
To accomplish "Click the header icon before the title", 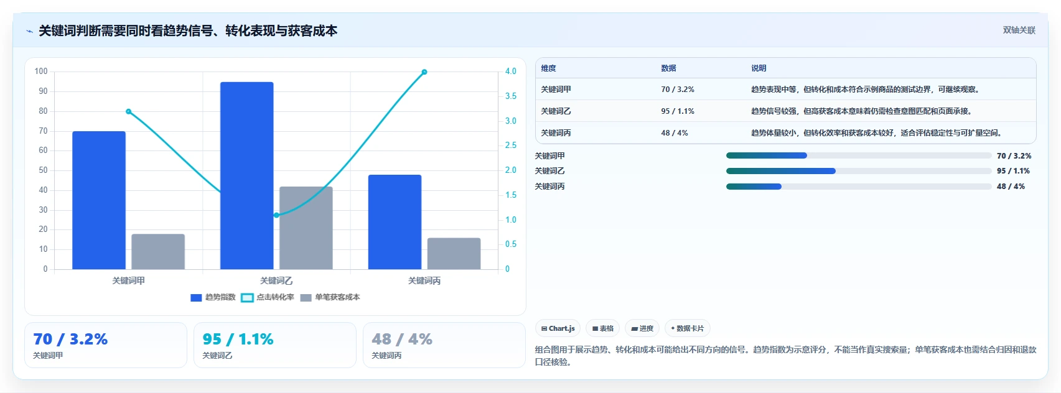I will (x=29, y=31).
